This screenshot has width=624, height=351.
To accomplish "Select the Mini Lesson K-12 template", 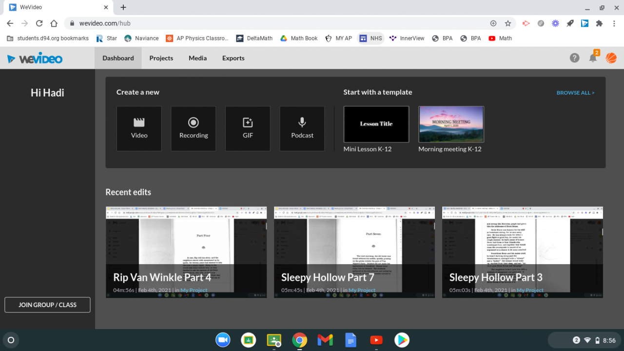I will (376, 124).
